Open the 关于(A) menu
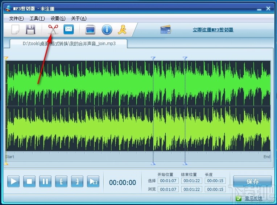 click(x=79, y=19)
